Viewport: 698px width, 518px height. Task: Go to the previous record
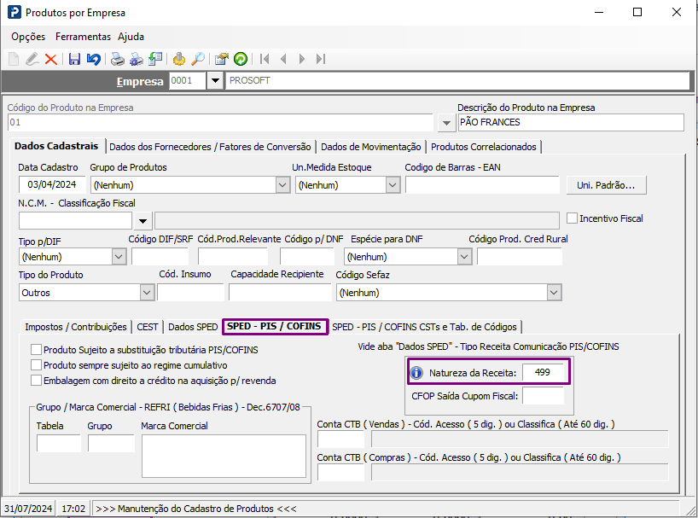pos(283,59)
